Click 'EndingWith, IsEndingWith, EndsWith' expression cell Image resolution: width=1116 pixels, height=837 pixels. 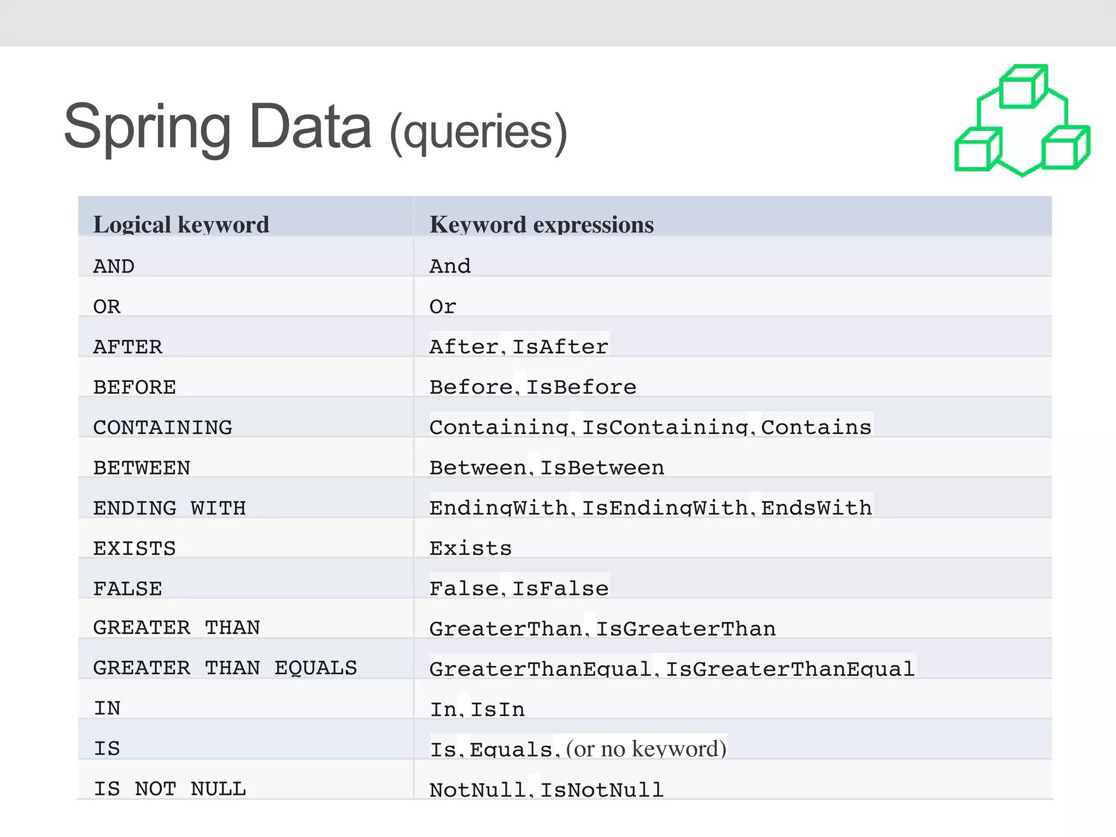pos(733,498)
